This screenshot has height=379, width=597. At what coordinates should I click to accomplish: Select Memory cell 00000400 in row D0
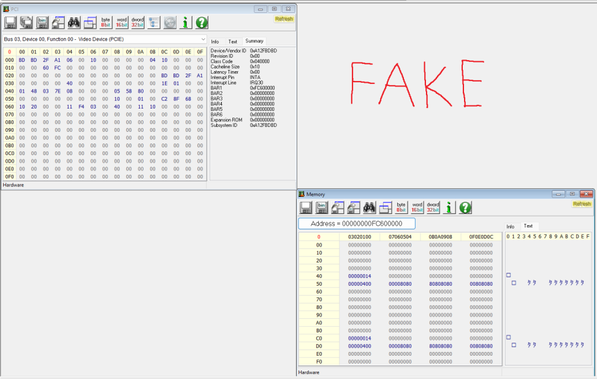pyautogui.click(x=359, y=346)
